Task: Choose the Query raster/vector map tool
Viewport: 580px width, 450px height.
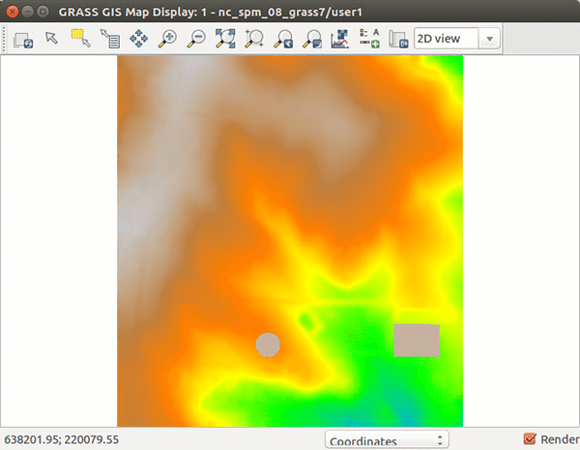Action: pos(109,40)
